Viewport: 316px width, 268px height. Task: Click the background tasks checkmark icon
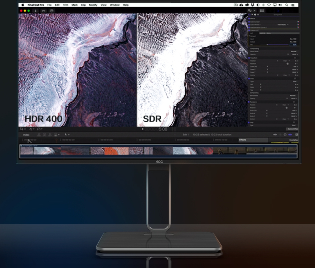click(x=52, y=11)
